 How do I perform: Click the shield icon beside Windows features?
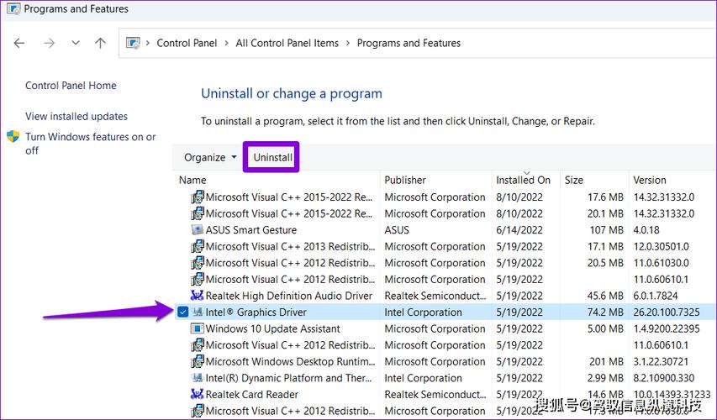click(13, 136)
